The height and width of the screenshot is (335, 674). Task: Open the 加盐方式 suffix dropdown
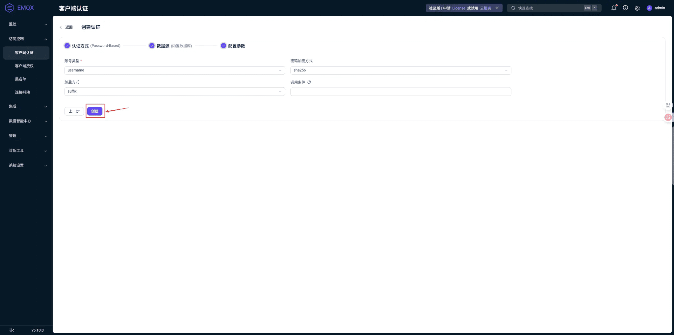click(x=174, y=92)
